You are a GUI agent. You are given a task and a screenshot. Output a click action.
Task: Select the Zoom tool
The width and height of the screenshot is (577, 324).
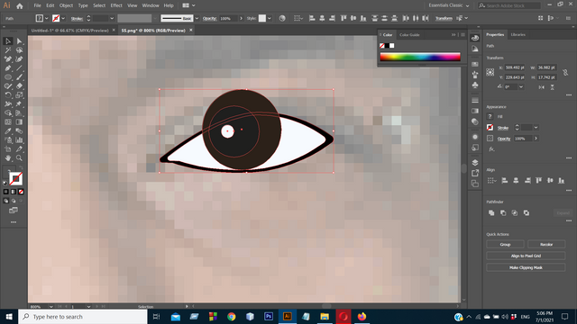click(x=19, y=158)
